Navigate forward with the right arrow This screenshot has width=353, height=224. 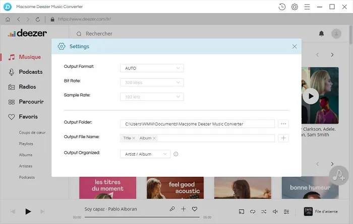point(28,19)
